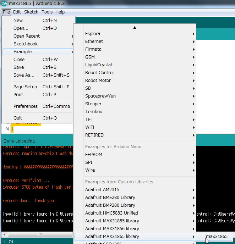Open the Edit menu
The image size is (235, 244).
17,12
